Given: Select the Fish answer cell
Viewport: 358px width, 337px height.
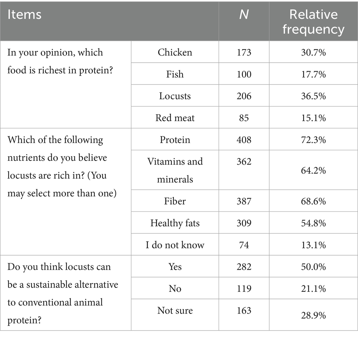Looking at the screenshot, I should coord(175,74).
